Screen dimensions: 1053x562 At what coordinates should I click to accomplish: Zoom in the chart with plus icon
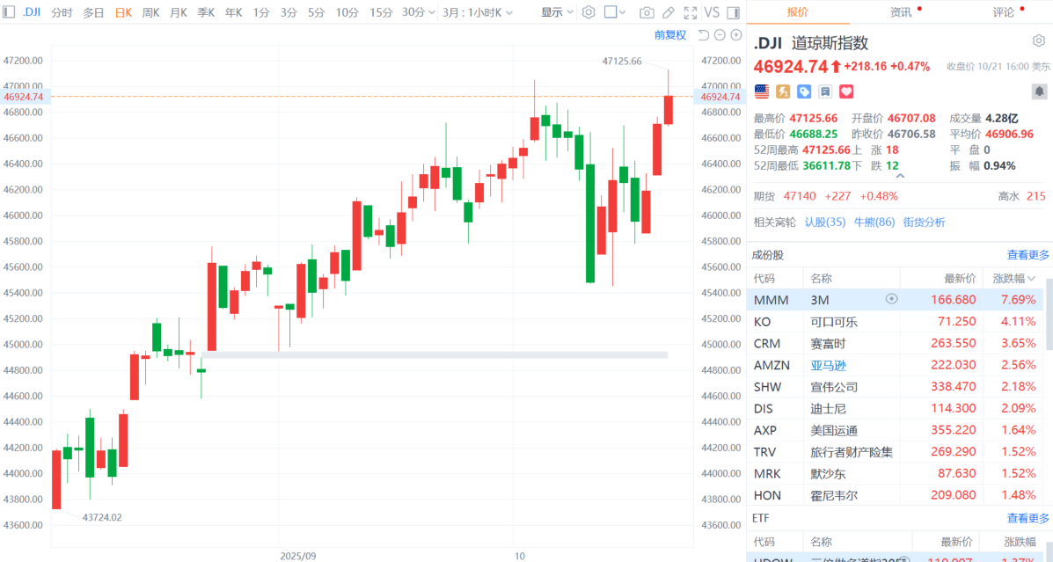click(x=735, y=34)
